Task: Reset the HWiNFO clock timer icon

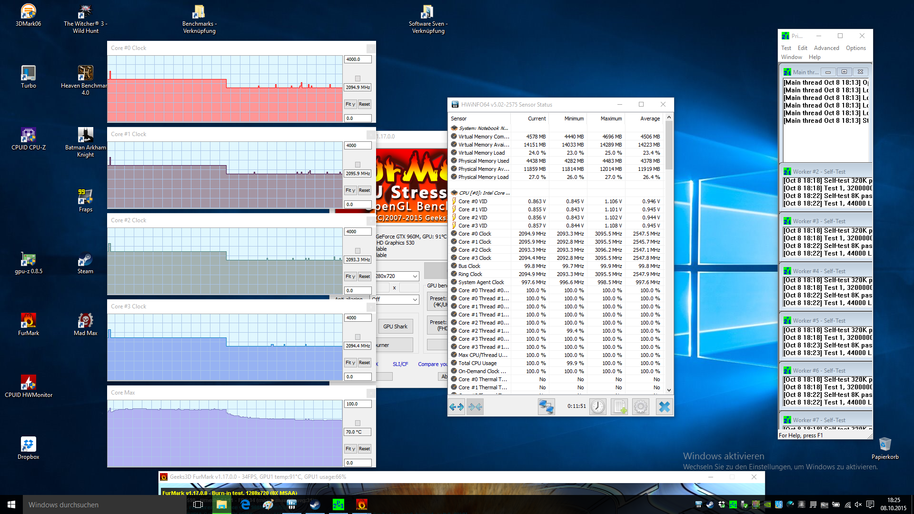Action: (x=598, y=406)
